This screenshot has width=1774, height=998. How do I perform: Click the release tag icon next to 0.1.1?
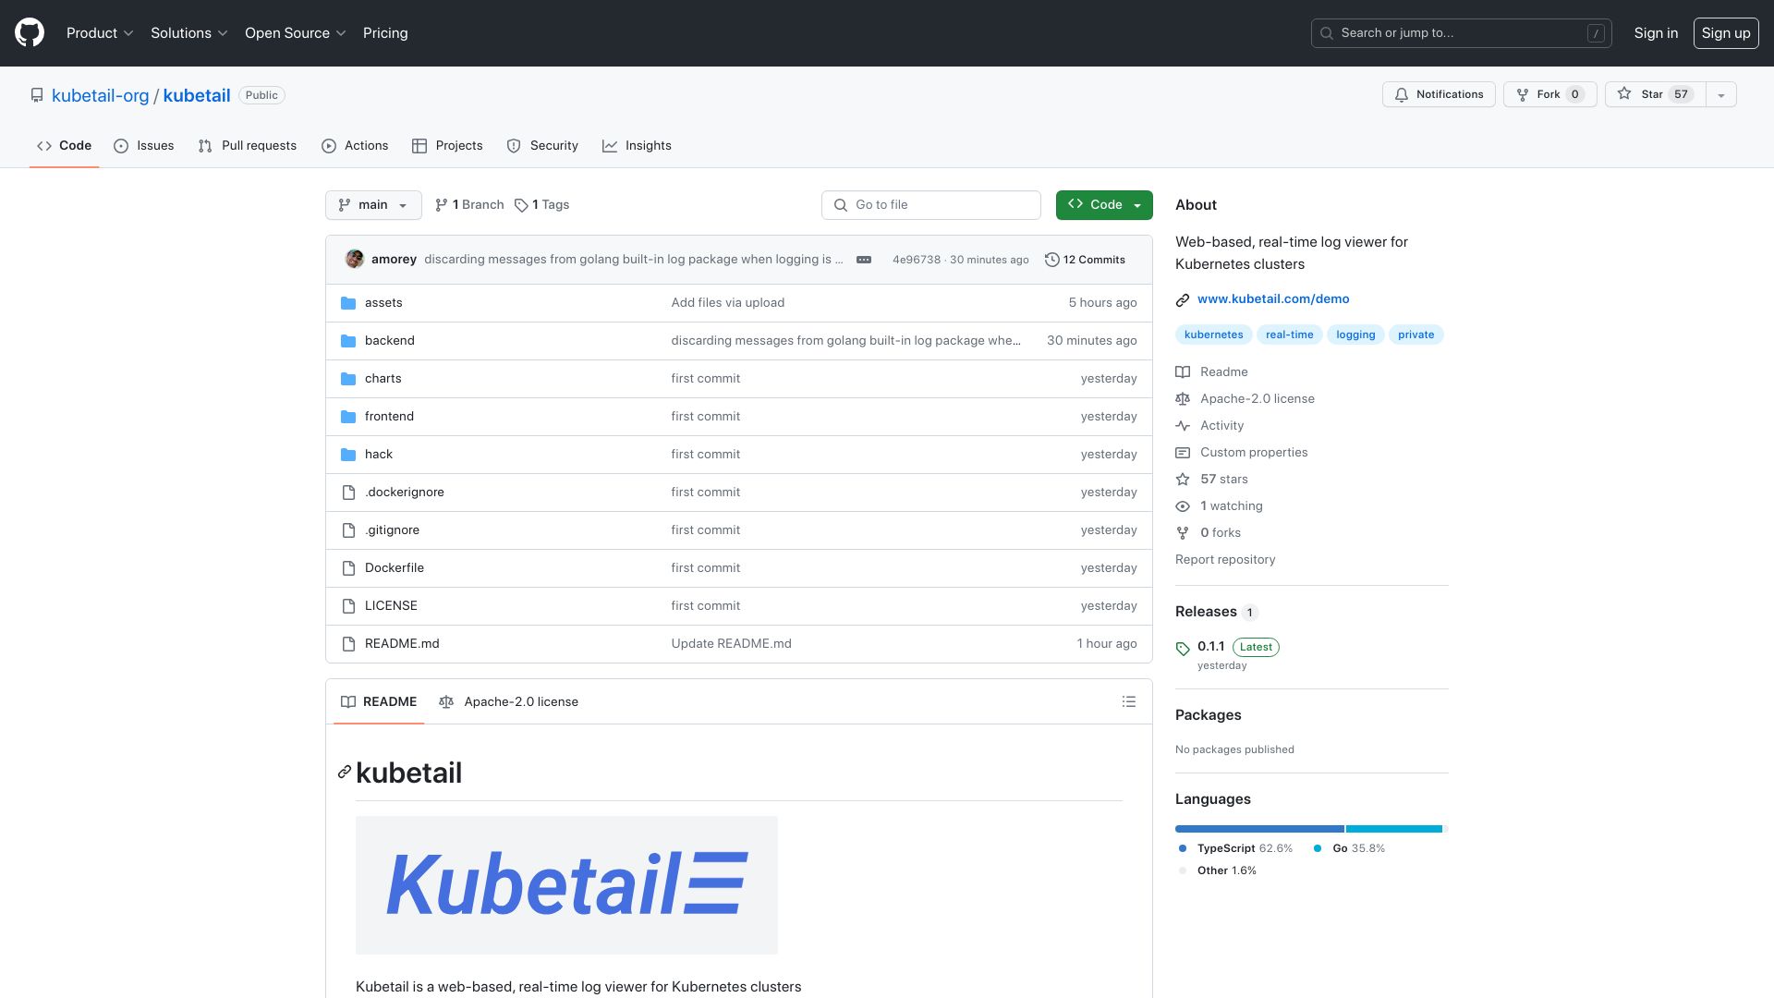pyautogui.click(x=1183, y=648)
